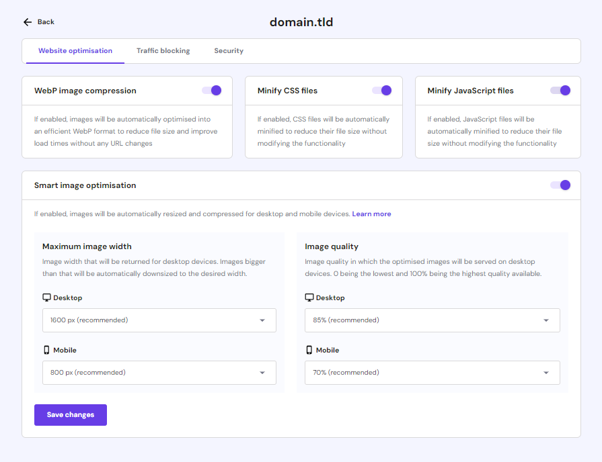Click the mobile phone icon under Maximum image width
The height and width of the screenshot is (462, 602).
pos(46,349)
